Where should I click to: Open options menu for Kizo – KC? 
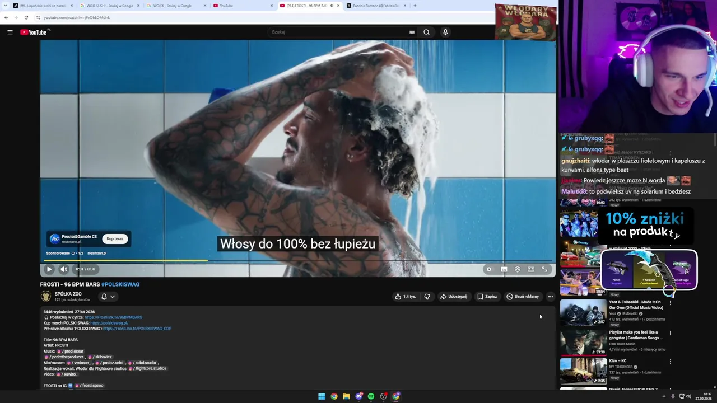[x=670, y=362]
